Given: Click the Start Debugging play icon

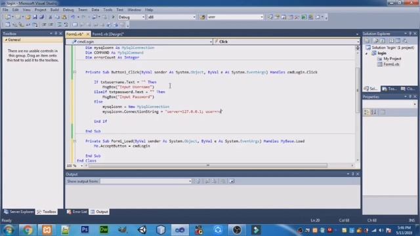Looking at the screenshot, I should coord(113,17).
